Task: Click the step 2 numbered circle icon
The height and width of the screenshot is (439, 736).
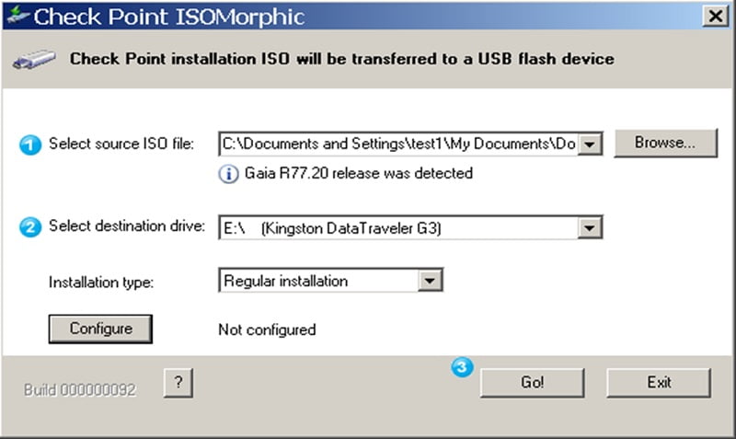Action: coord(30,227)
